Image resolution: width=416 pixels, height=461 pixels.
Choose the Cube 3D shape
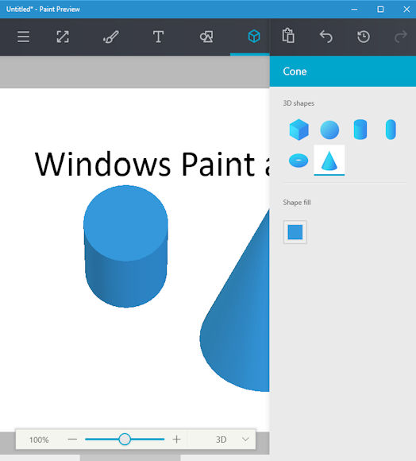pos(299,130)
